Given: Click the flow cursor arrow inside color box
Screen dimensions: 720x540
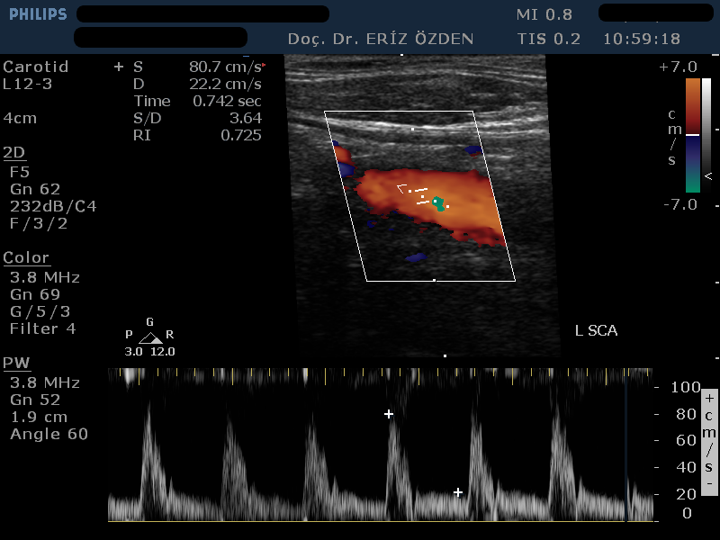Looking at the screenshot, I should tap(399, 189).
